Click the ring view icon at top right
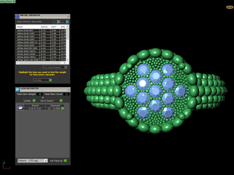234x175 pixels. [230, 7]
